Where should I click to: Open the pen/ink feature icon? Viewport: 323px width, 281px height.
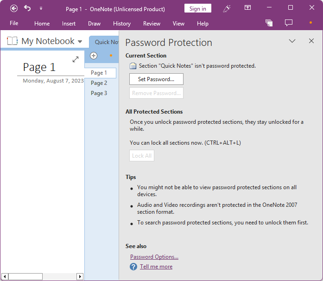(x=227, y=8)
